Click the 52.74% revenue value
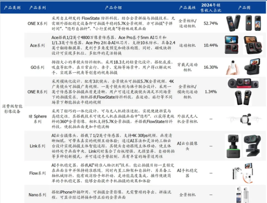Screen dimensions: 267x203 [x=211, y=23]
